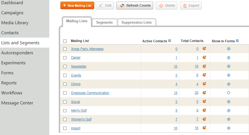The width and height of the screenshot is (249, 135).
Task: Click pie chart icon in Dining row
Action: [204, 84]
